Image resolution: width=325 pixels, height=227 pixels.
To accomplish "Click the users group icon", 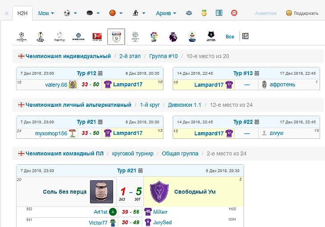I will (x=189, y=13).
